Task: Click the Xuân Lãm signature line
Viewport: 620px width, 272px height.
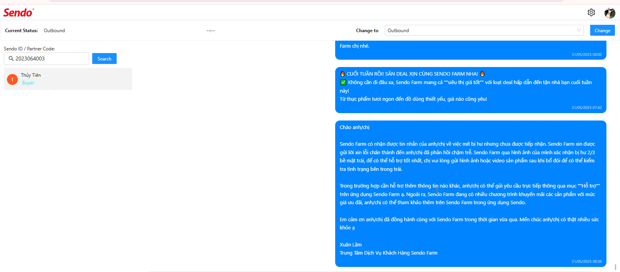Action: click(351, 244)
